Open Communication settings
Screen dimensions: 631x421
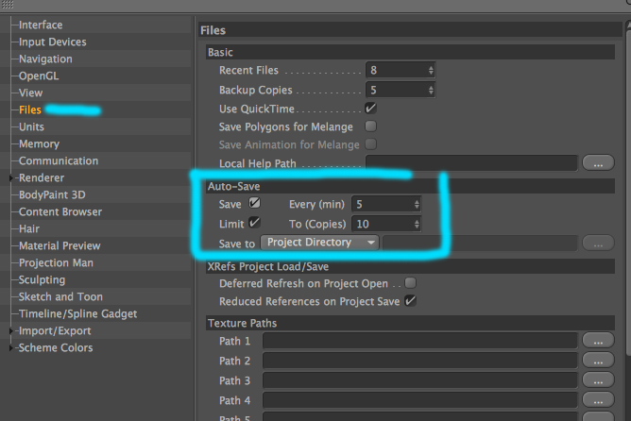[x=59, y=160]
